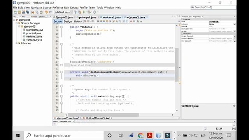Open Adobe Acrobat from taskbar
The image size is (249, 140).
(x=149, y=136)
